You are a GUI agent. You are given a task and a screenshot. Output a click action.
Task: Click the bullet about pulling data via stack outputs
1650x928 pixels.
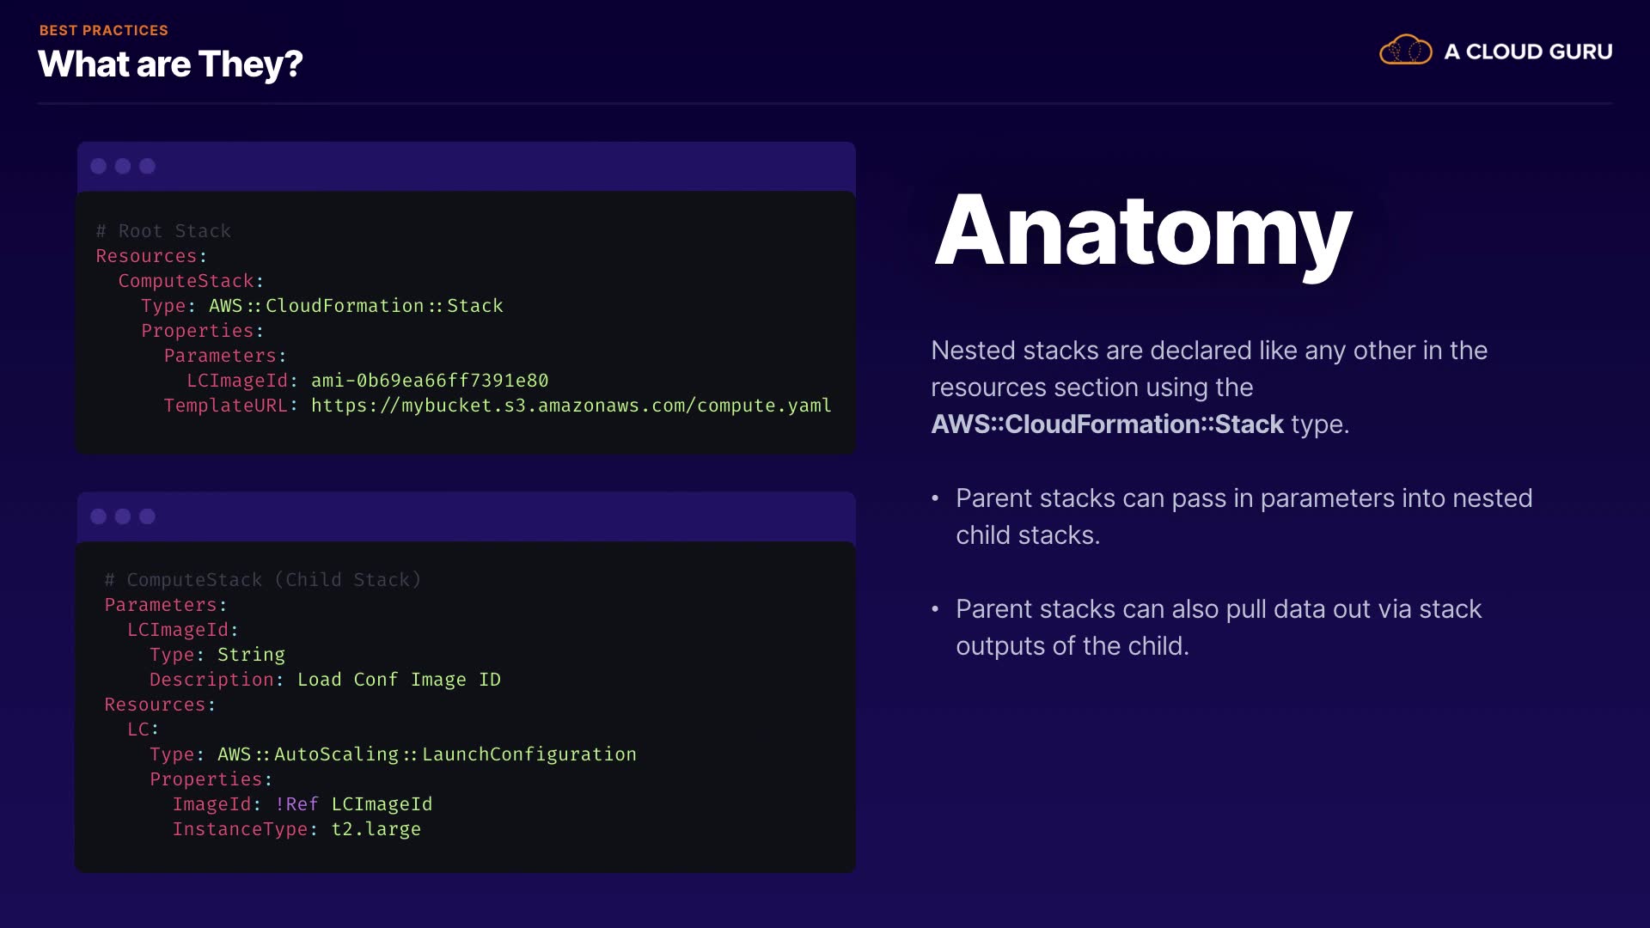pyautogui.click(x=1219, y=627)
